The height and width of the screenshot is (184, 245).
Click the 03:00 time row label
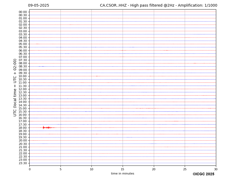point(23,31)
